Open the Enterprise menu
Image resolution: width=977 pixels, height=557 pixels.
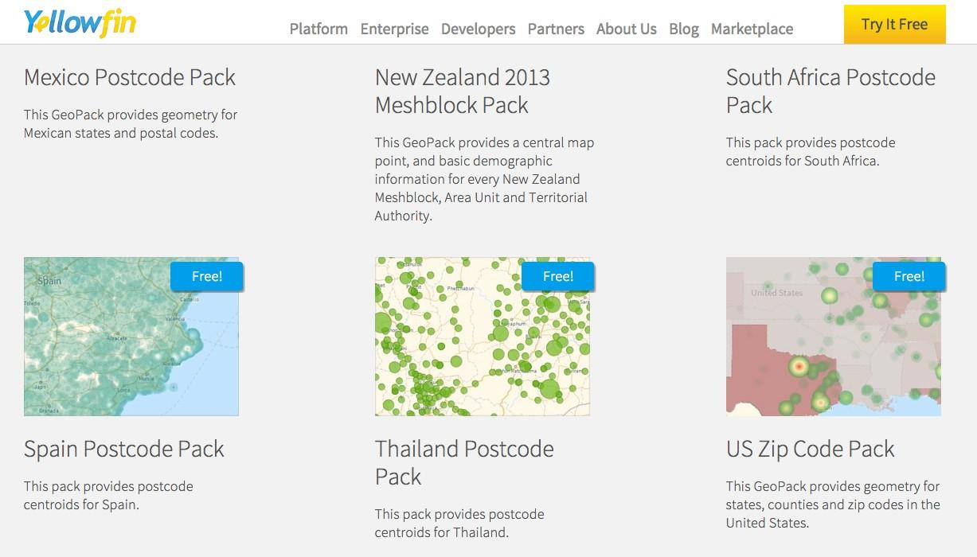394,29
